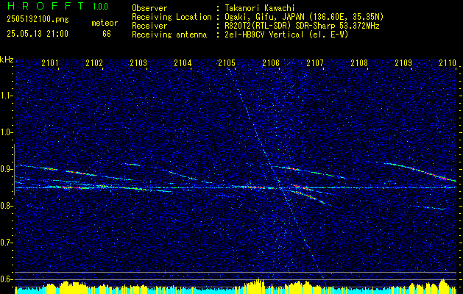Click the 2106 time axis marker
463x294 pixels.
[x=271, y=62]
